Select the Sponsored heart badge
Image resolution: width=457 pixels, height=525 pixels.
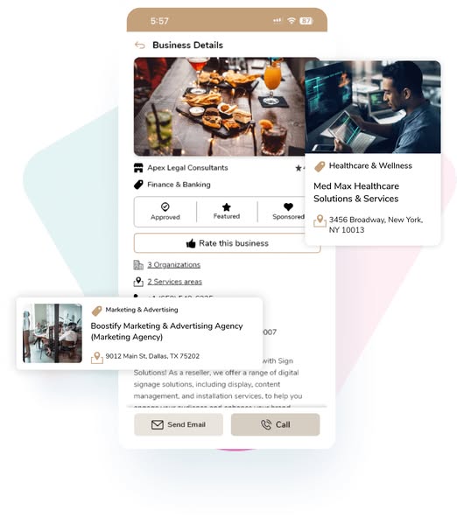tap(288, 211)
